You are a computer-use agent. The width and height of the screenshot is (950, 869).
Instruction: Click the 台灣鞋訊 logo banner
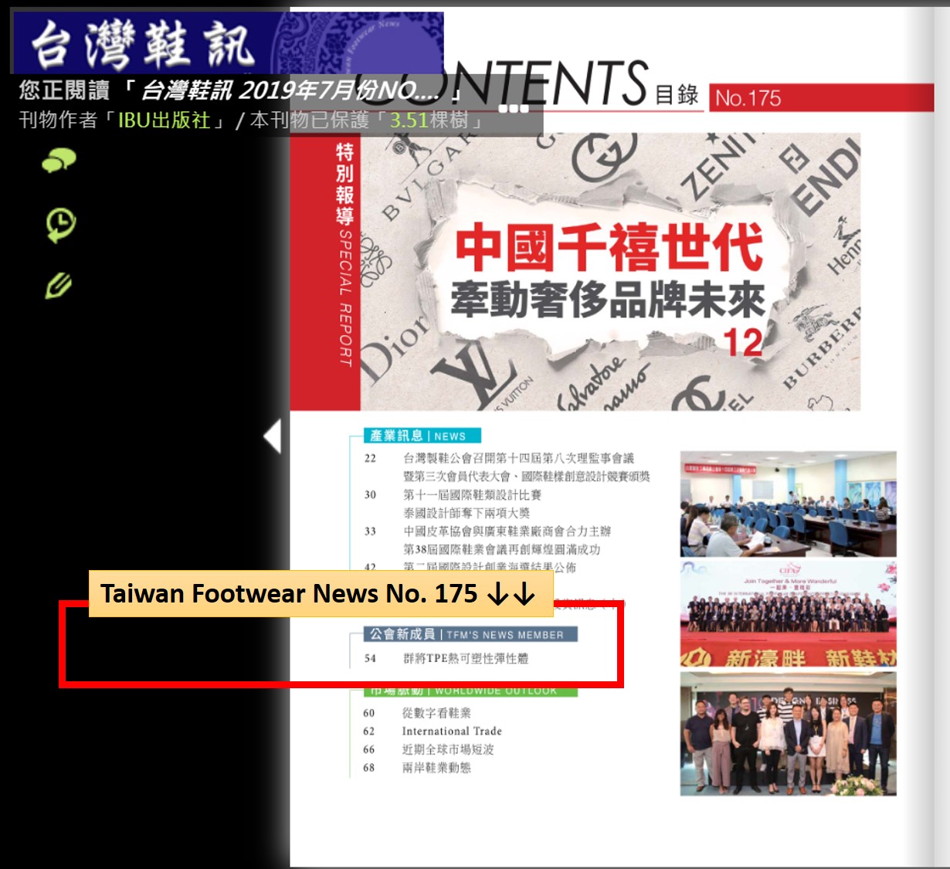click(143, 44)
